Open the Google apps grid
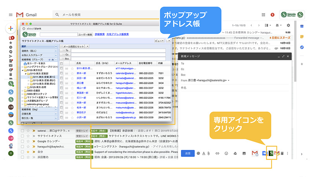The image size is (310, 177). tap(263, 15)
